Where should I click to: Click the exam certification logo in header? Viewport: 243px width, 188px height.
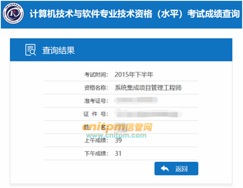pyautogui.click(x=14, y=14)
